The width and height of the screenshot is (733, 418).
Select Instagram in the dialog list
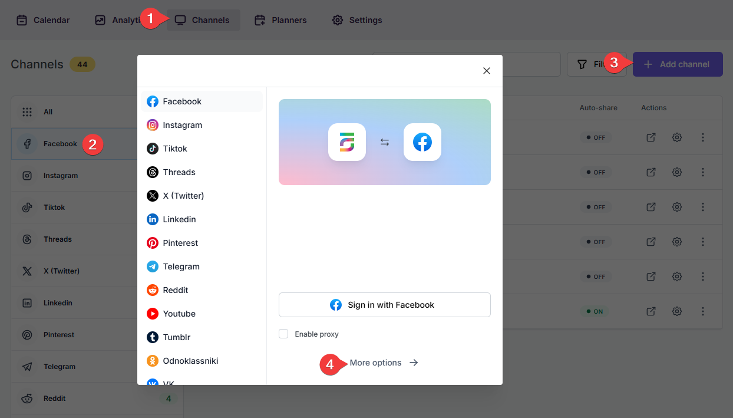pos(202,125)
